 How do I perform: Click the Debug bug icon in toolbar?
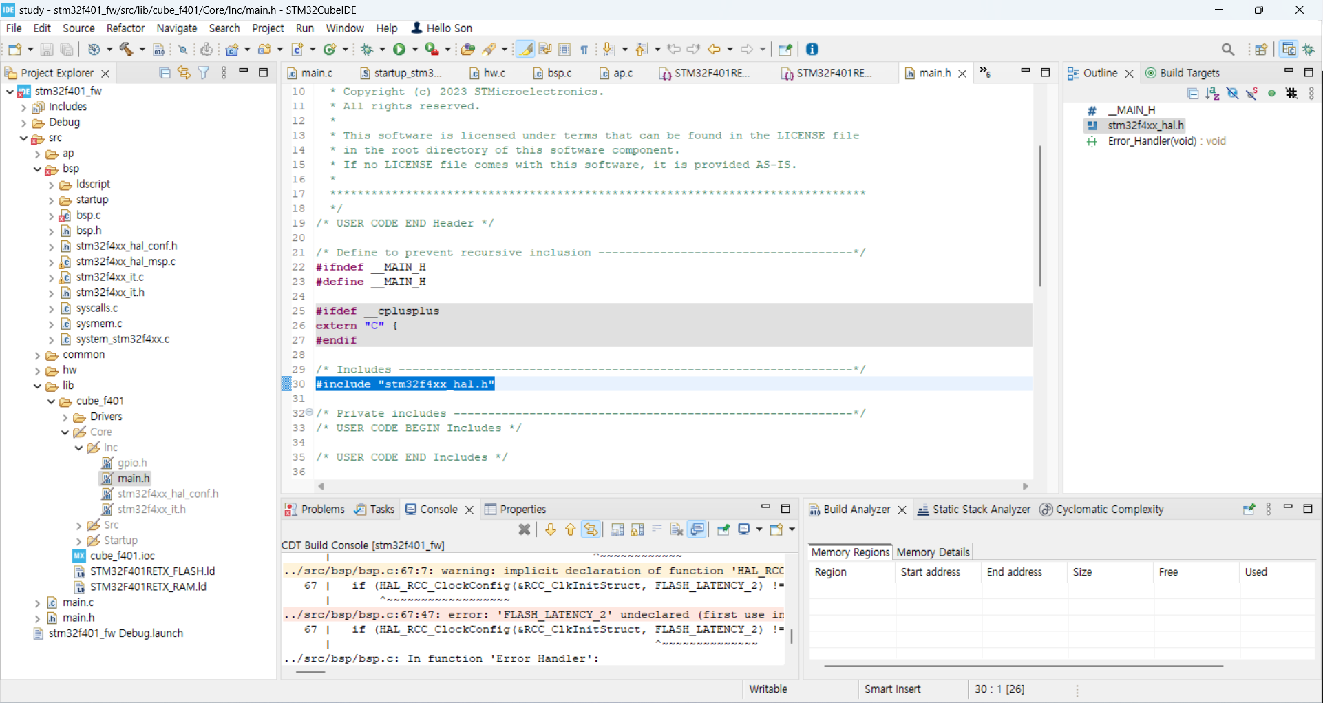[367, 49]
